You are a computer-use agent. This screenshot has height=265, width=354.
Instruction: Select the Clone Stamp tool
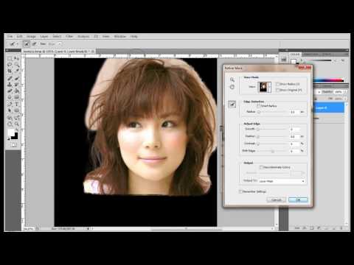click(10, 85)
